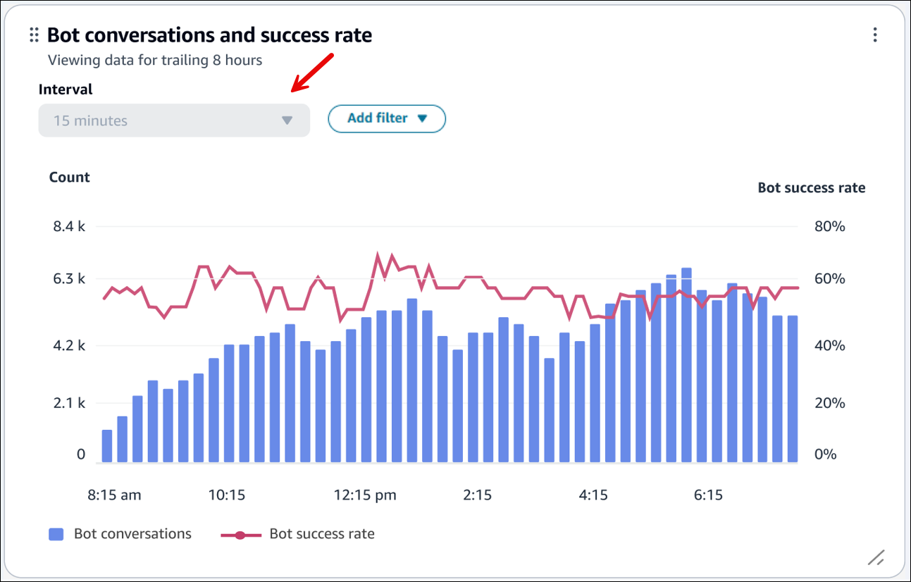The image size is (911, 582).
Task: Click the dropdown arrow on the Interval selector
Action: 287,120
